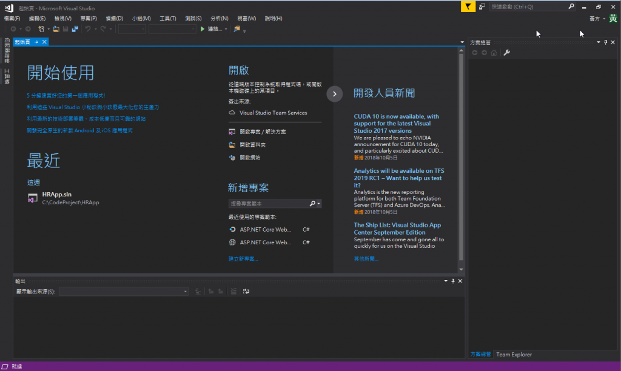Click the magnifier icon in Quick Launch box

(571, 6)
